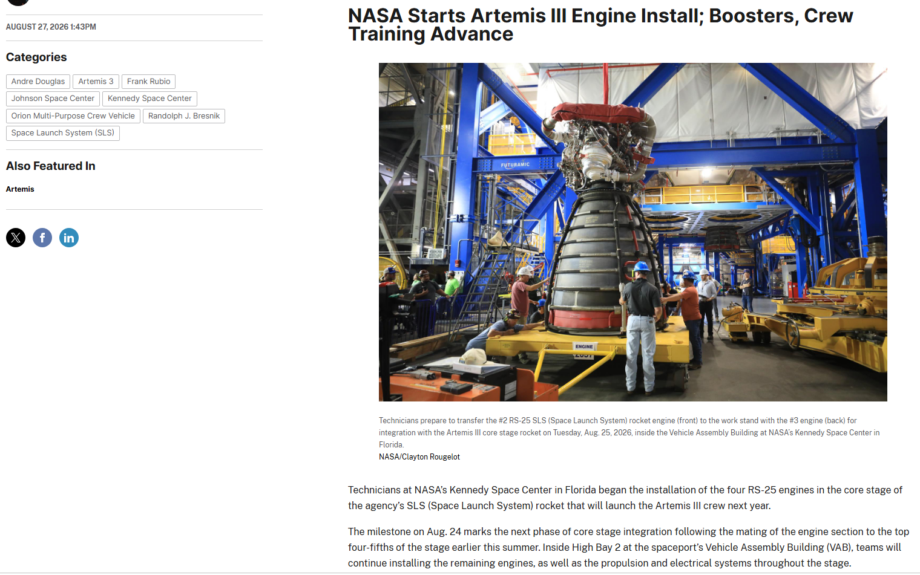Click the NASA/Clayton Rougelot photo credit
Image resolution: width=920 pixels, height=575 pixels.
419,457
